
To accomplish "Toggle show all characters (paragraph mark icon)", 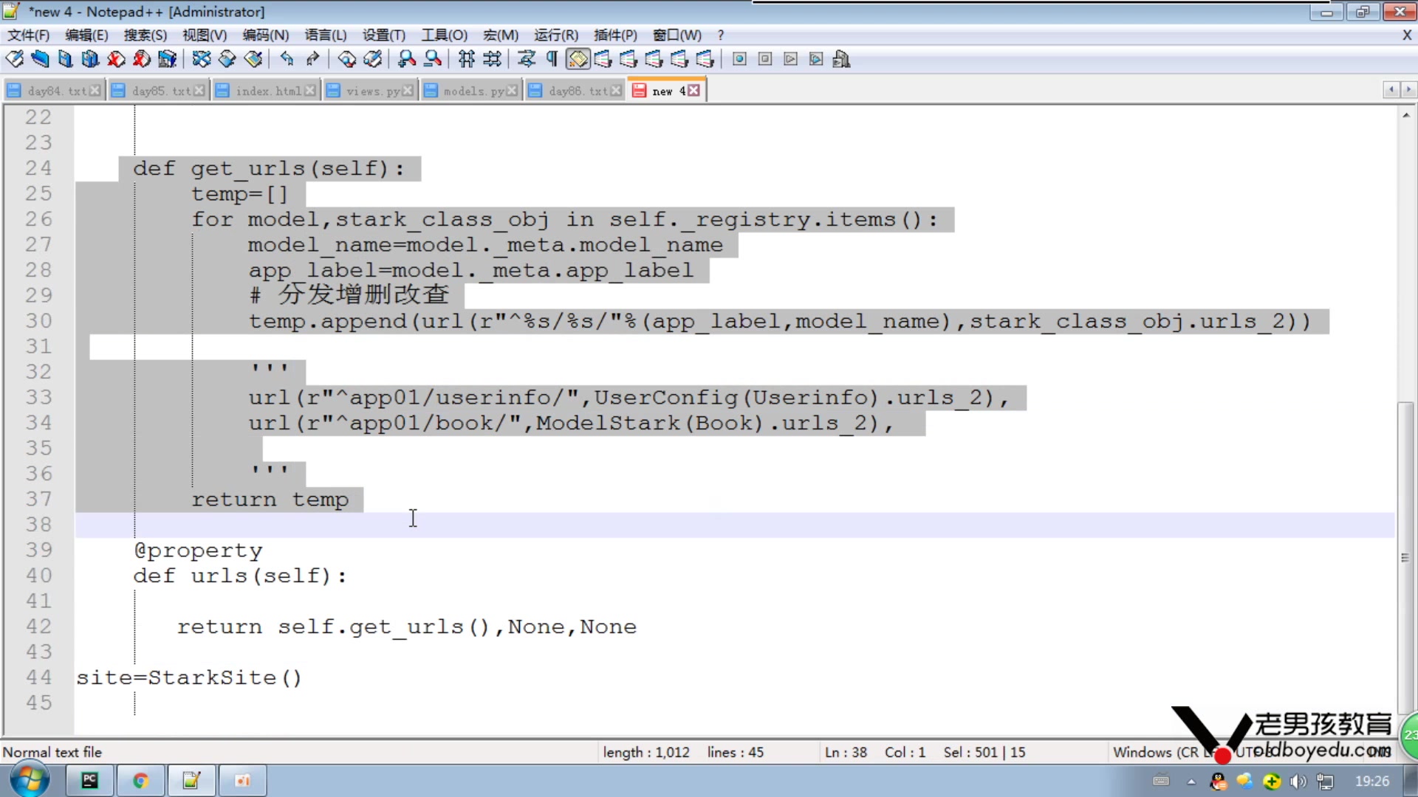I will coord(552,59).
